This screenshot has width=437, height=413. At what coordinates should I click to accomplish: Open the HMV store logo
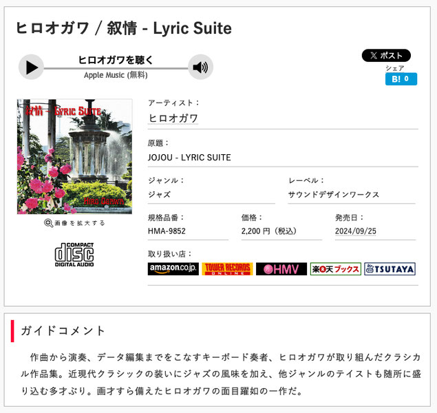coord(281,269)
